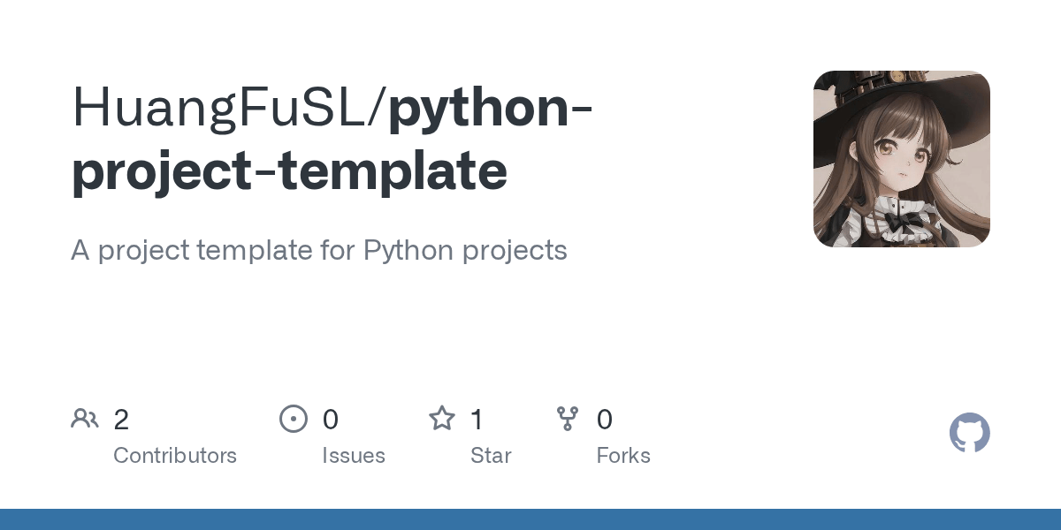Image resolution: width=1061 pixels, height=530 pixels.
Task: Open the Forks label
Action: coord(623,456)
